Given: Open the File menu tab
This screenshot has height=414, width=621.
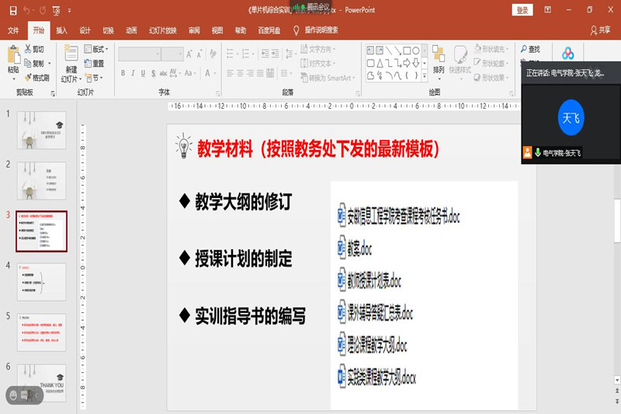Looking at the screenshot, I should tap(13, 30).
